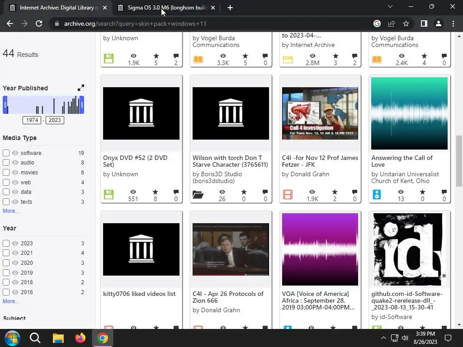463x347 pixels.
Task: Open Windows Start menu
Action: tap(12, 338)
